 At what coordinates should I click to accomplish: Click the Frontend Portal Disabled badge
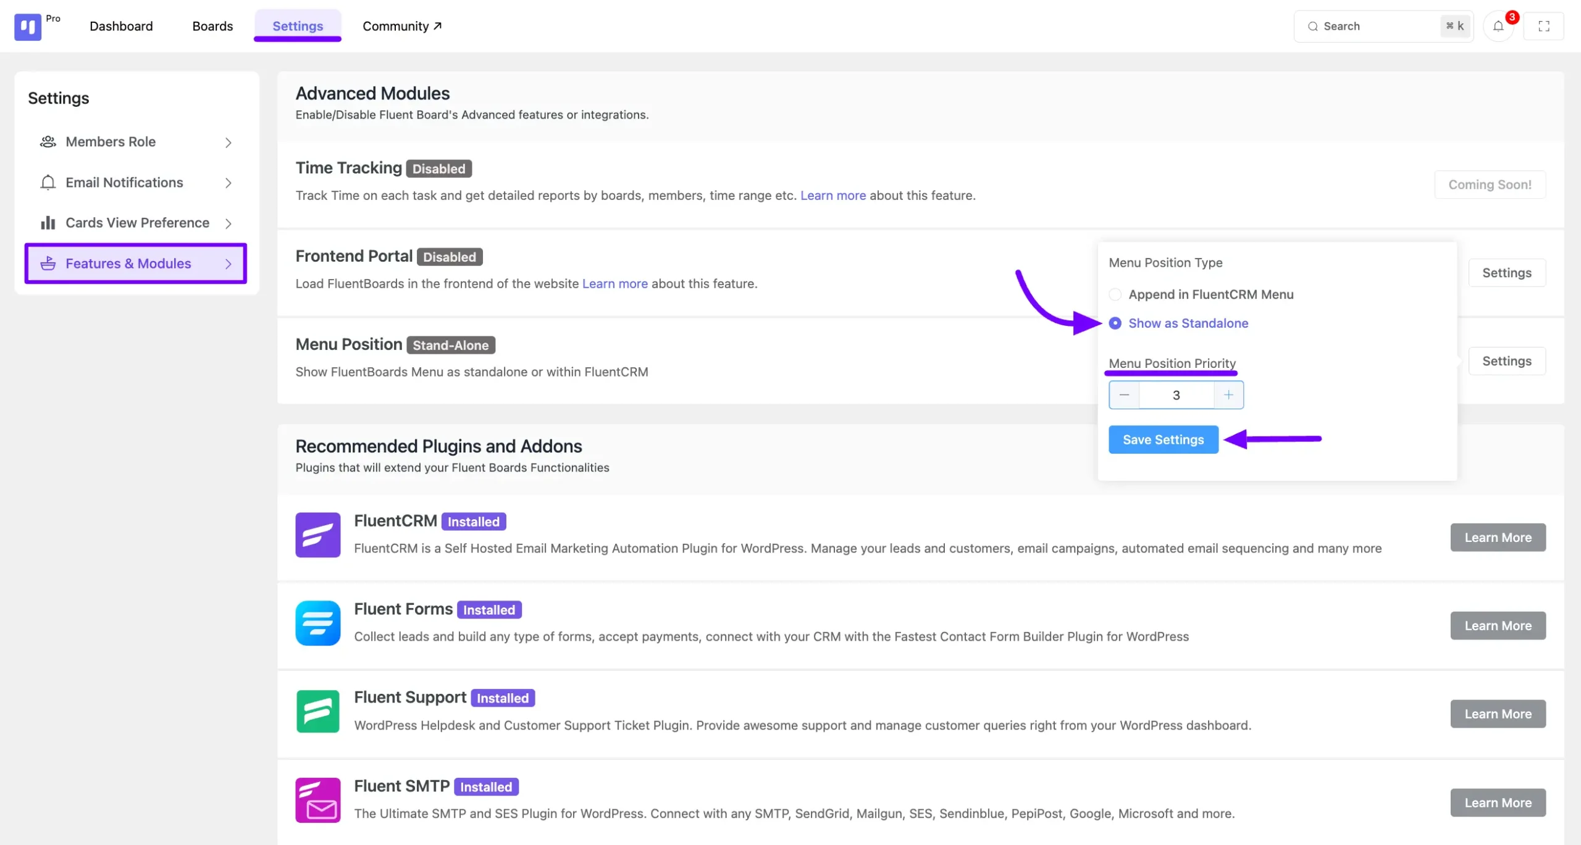[x=449, y=257]
